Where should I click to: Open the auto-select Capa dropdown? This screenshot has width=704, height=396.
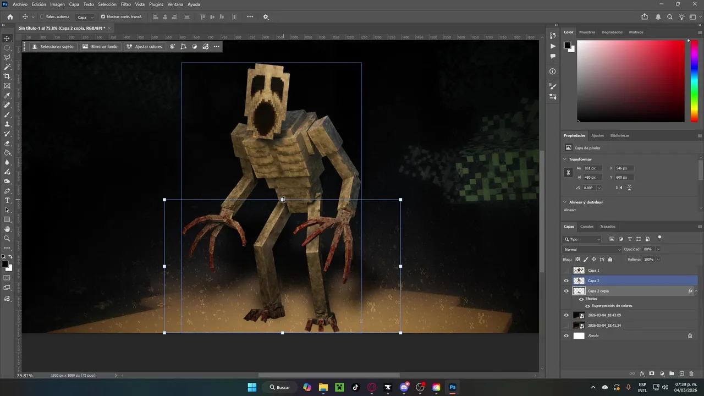(85, 17)
